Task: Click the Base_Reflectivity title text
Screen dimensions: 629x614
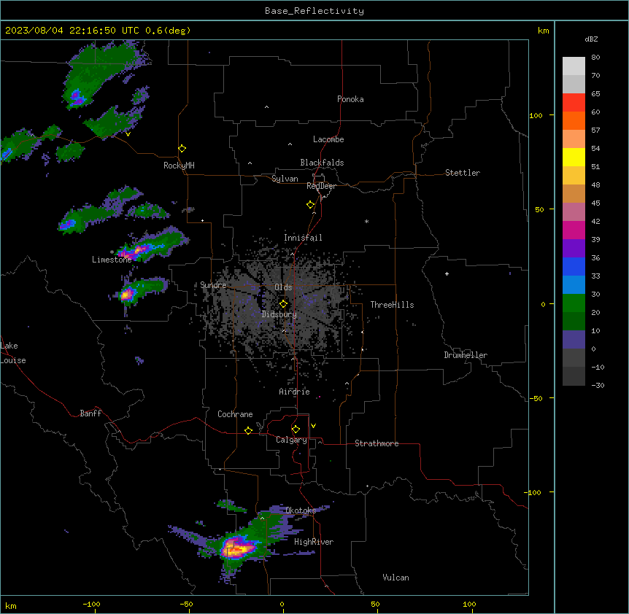Action: pos(314,11)
